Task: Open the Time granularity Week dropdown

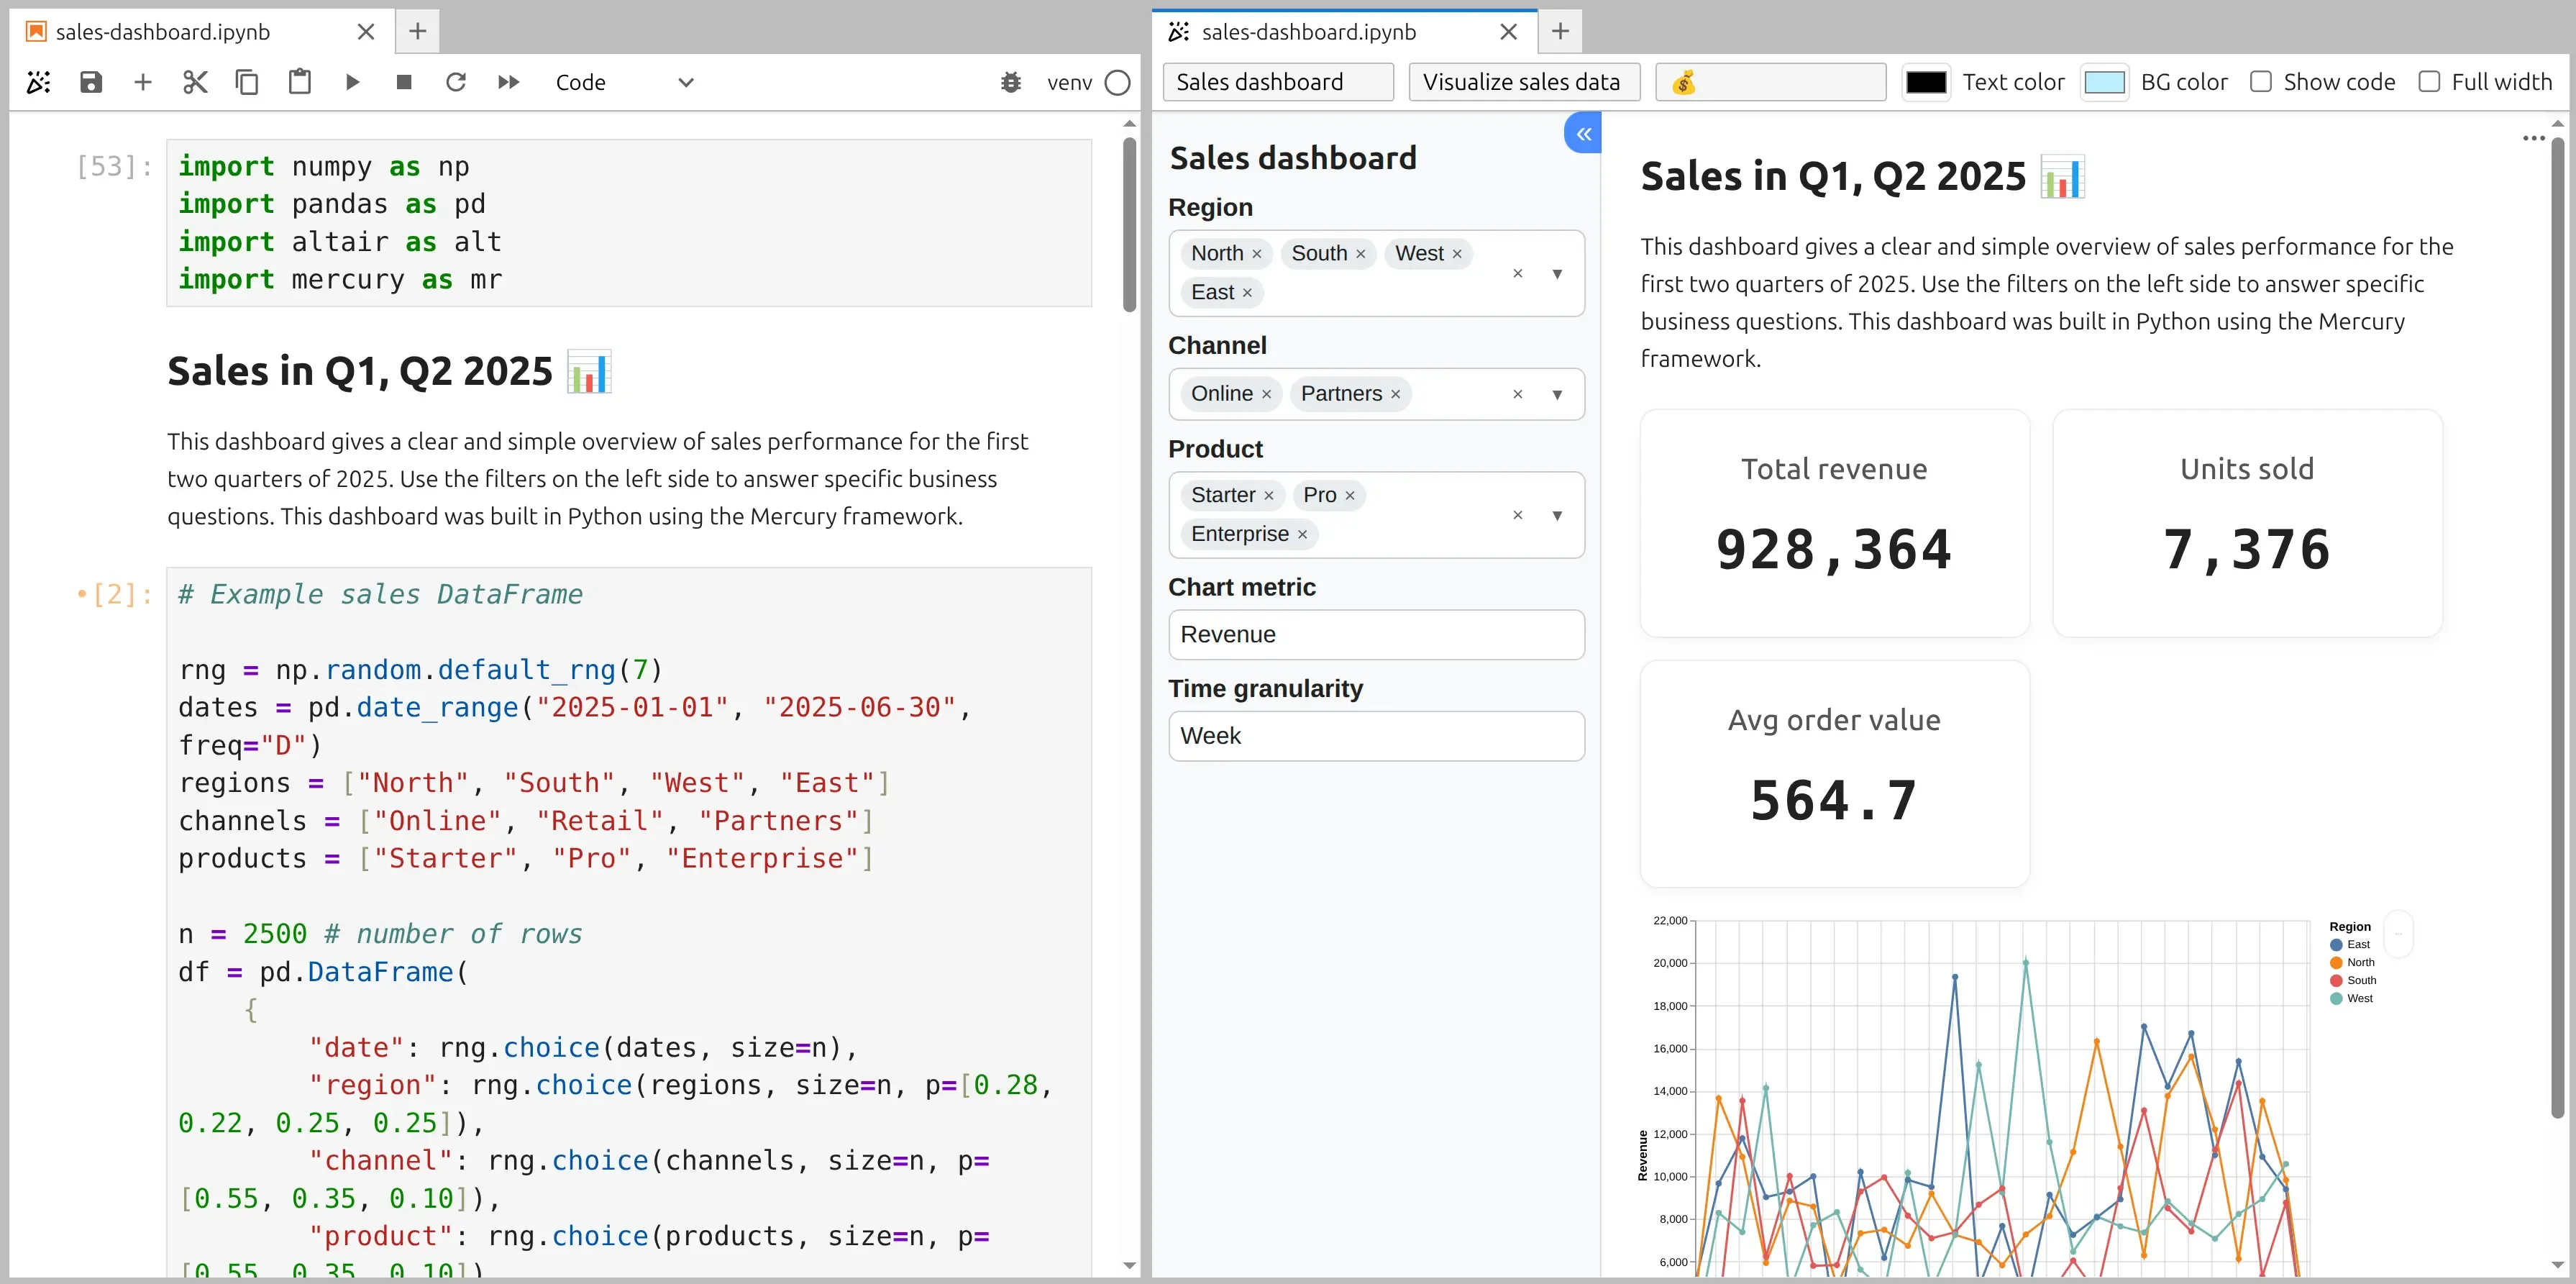Action: [1376, 735]
